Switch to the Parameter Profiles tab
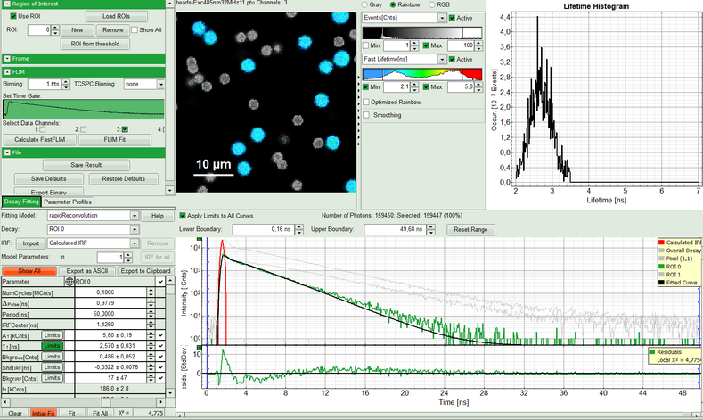703x420 pixels. [x=68, y=202]
